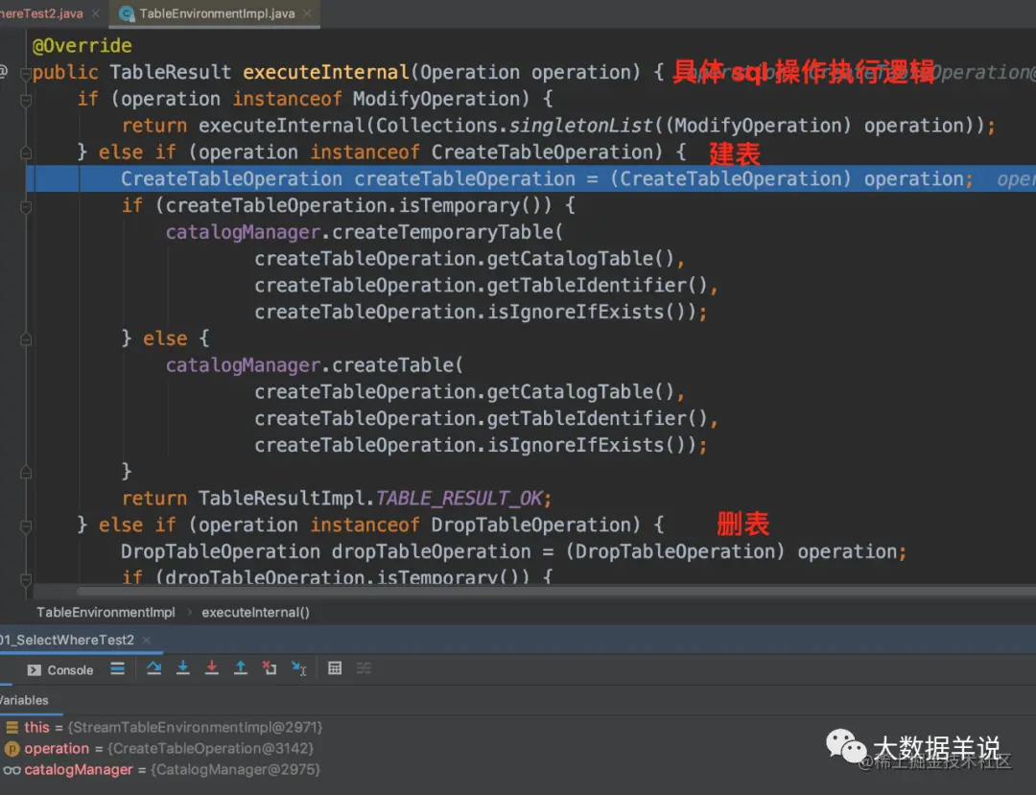Click the Run to Cursor icon
Screen dimensions: 1036x795
click(x=298, y=668)
